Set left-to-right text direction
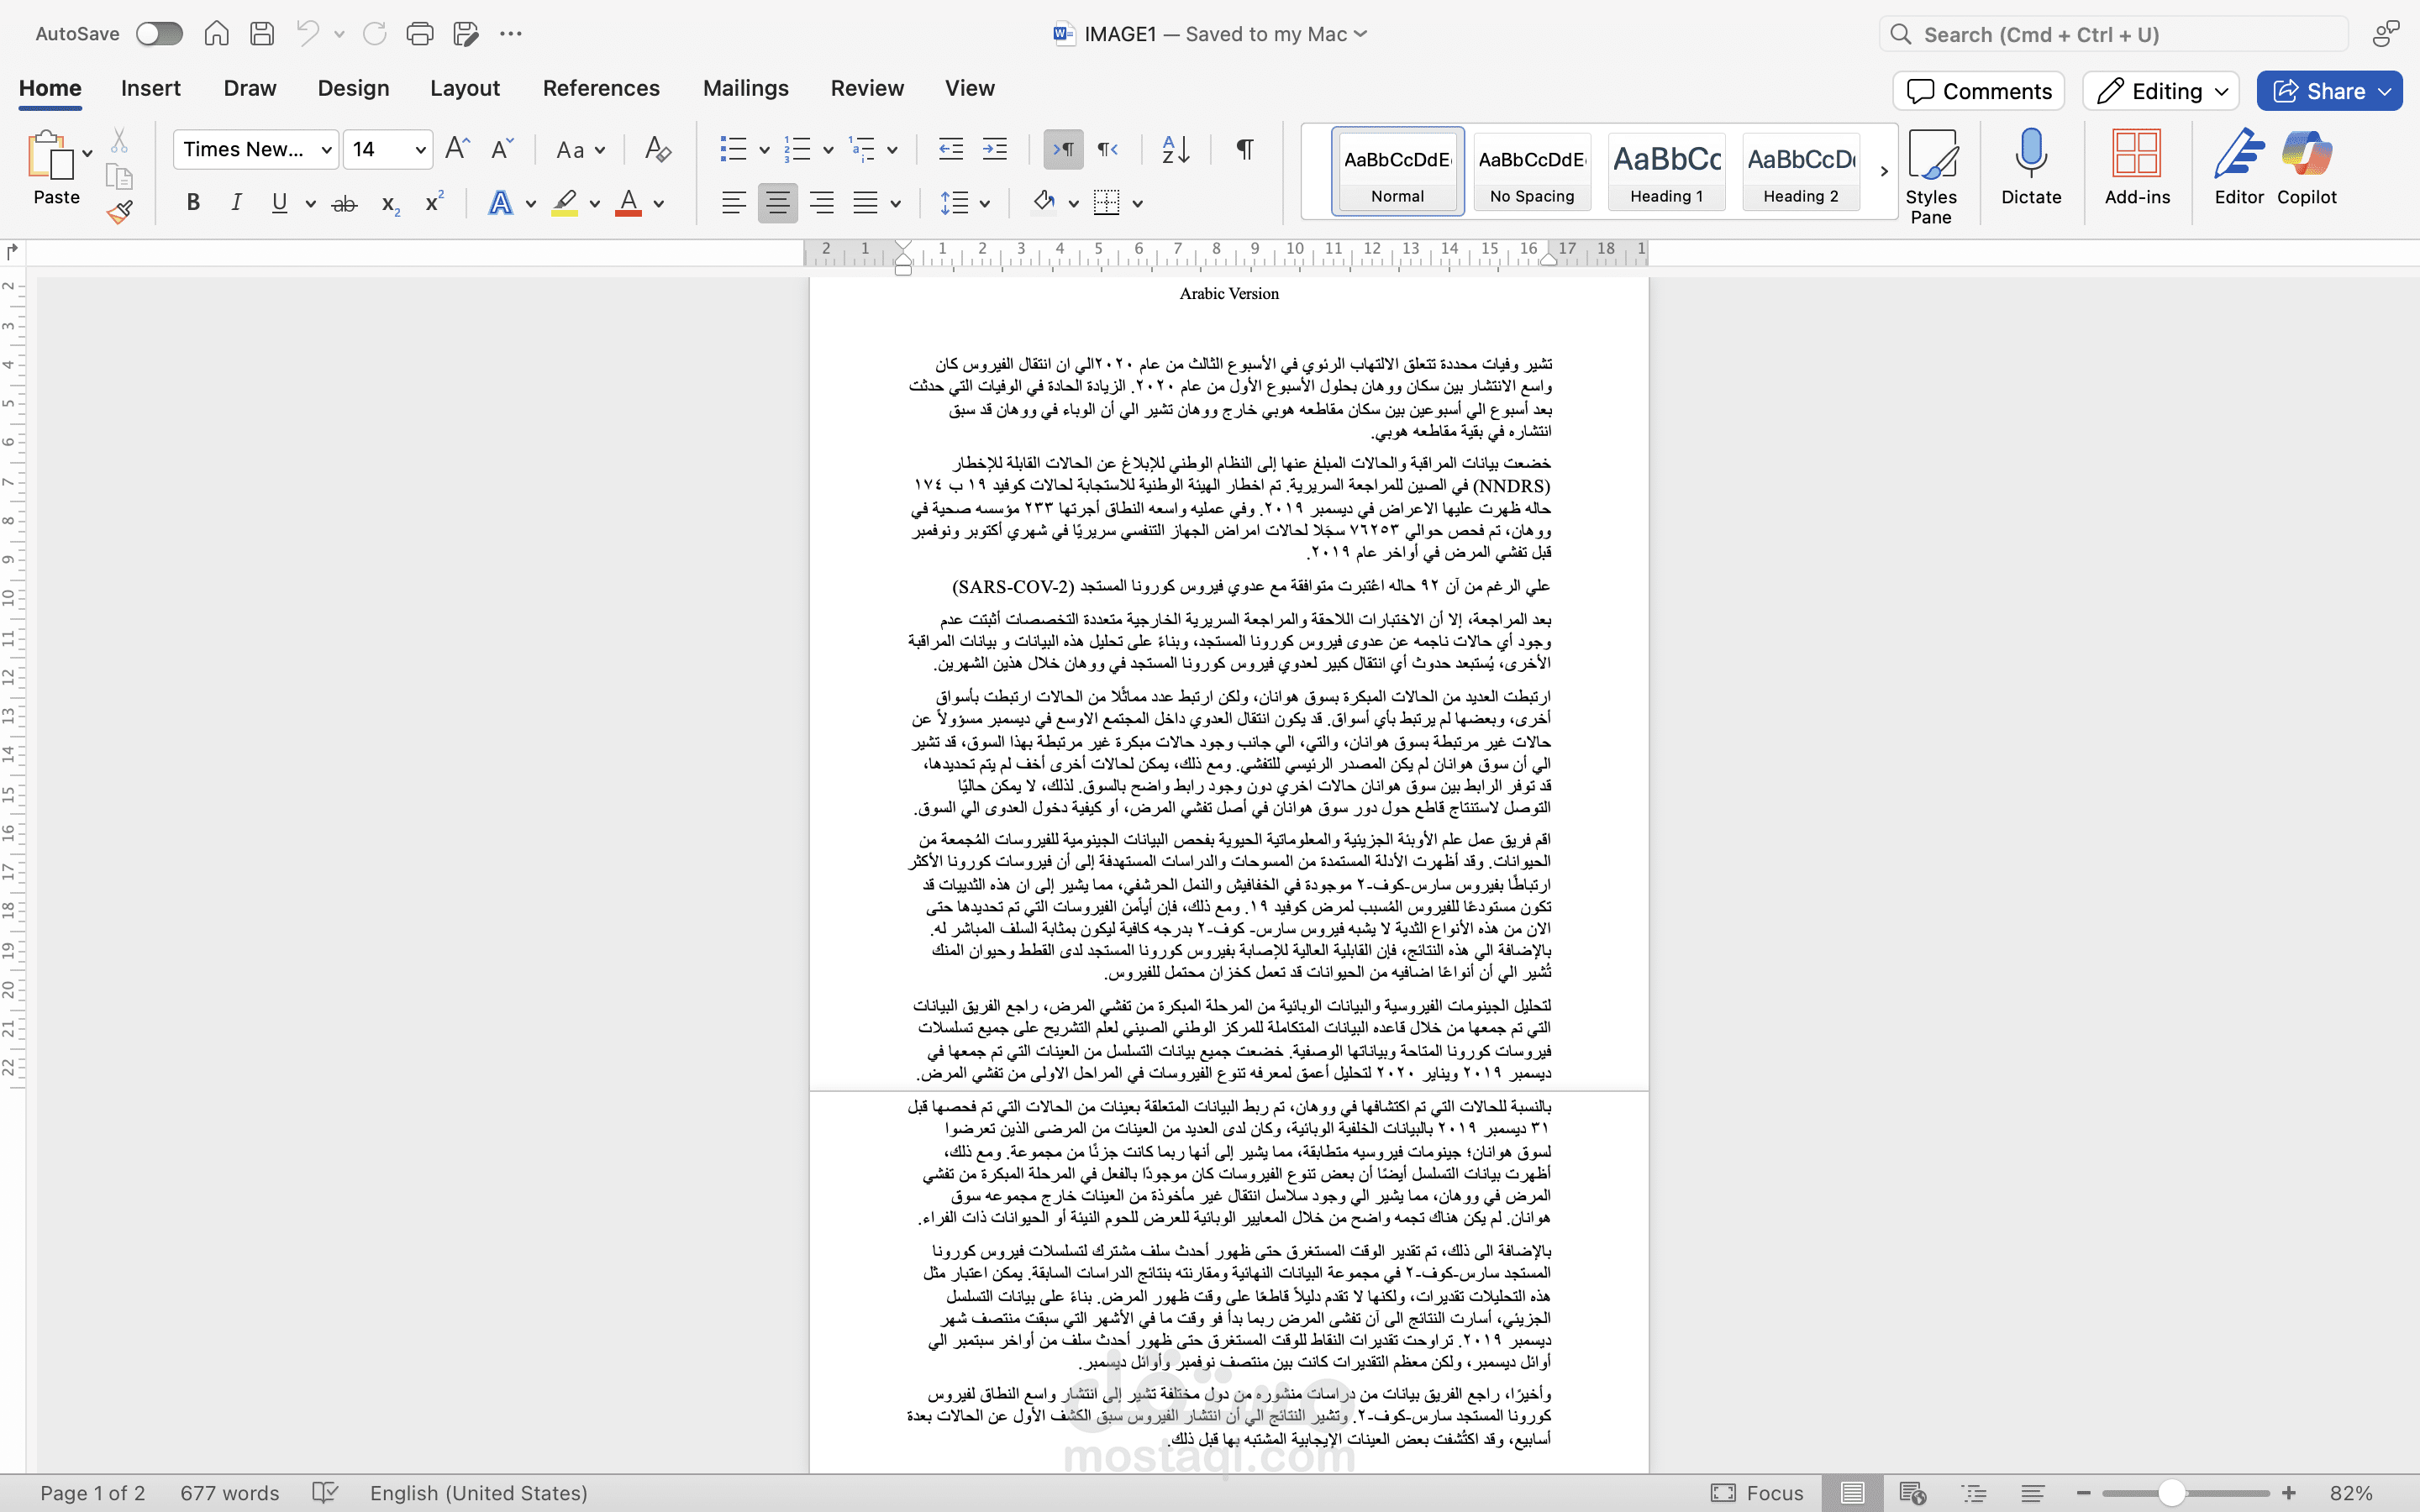 [1063, 150]
